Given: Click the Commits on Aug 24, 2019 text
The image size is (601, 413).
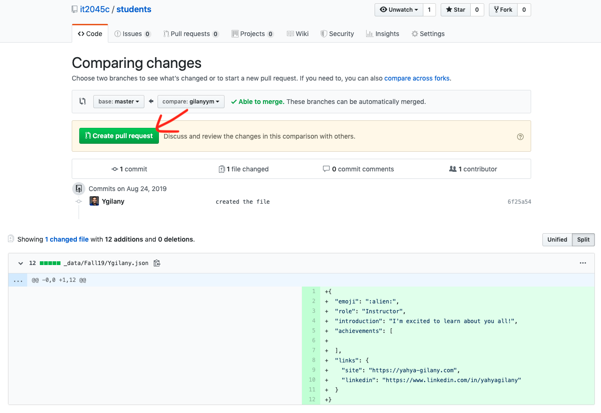Looking at the screenshot, I should 128,189.
